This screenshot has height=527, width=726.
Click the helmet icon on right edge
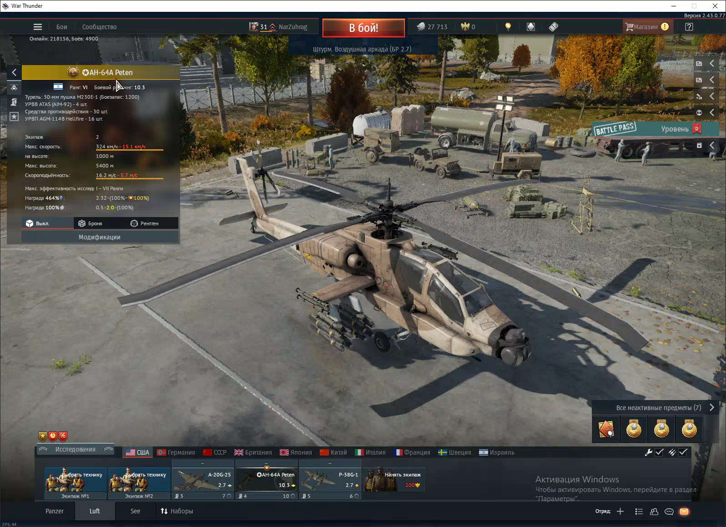click(x=699, y=112)
